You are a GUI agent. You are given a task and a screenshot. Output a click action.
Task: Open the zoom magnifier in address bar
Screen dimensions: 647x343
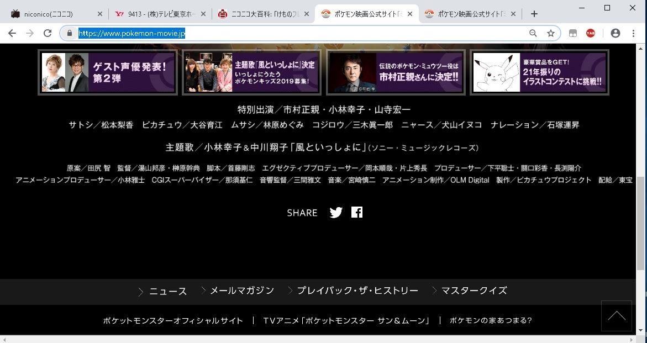pyautogui.click(x=533, y=33)
